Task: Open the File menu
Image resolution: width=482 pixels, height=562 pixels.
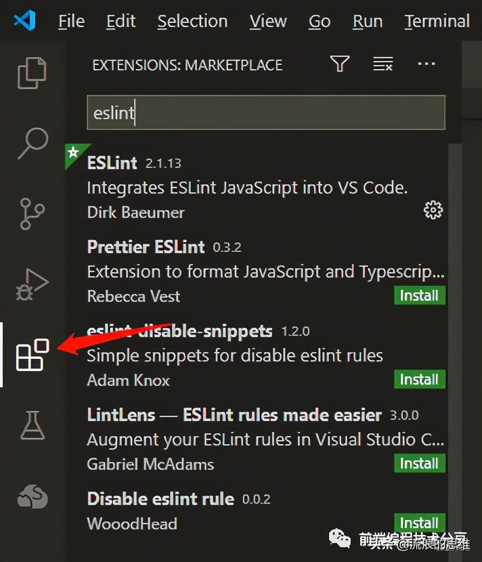Action: [71, 21]
